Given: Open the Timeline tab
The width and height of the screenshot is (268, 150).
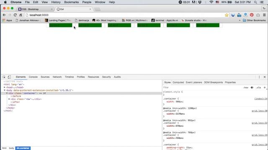Looking at the screenshot, I should pos(69,77).
